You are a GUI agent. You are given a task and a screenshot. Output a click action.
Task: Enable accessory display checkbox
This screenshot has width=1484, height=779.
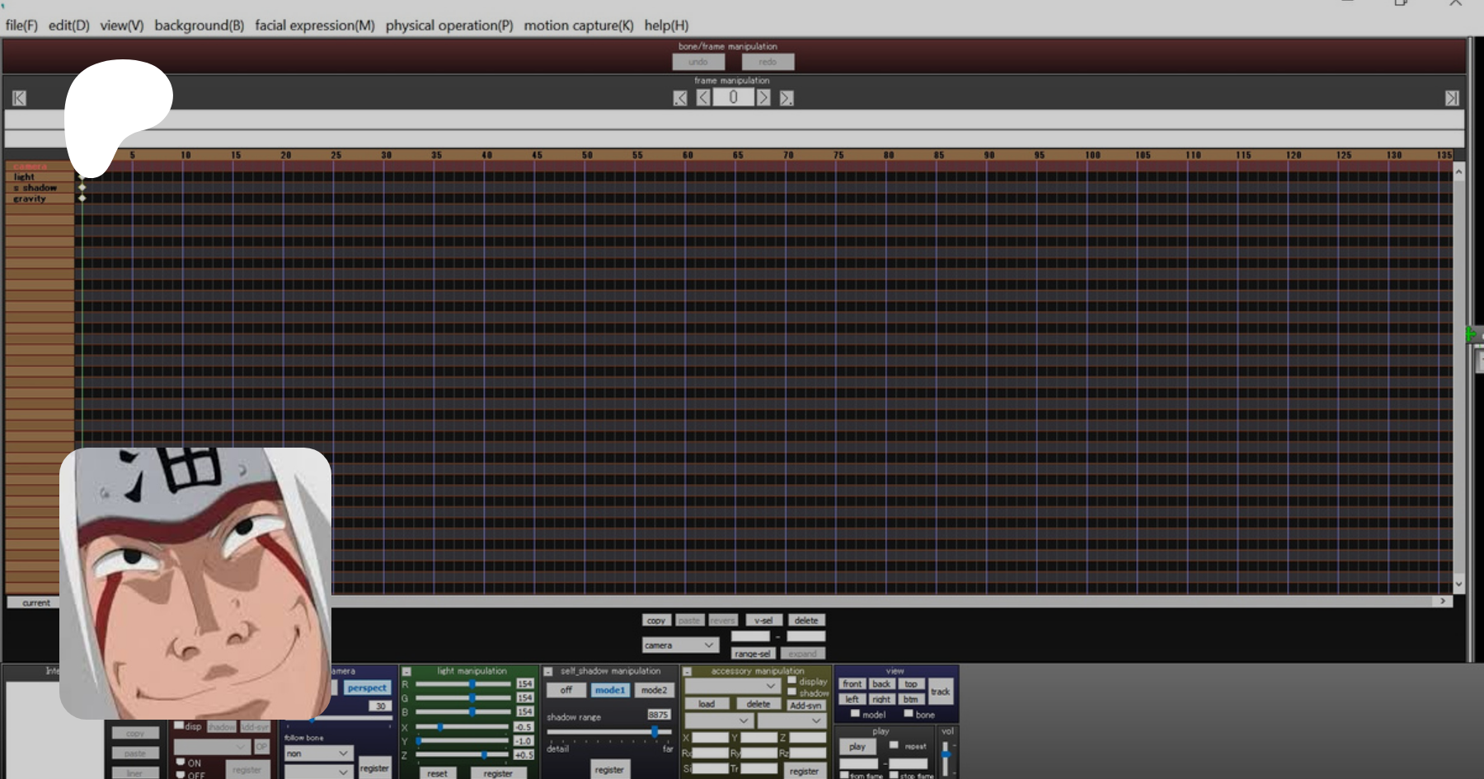click(792, 681)
